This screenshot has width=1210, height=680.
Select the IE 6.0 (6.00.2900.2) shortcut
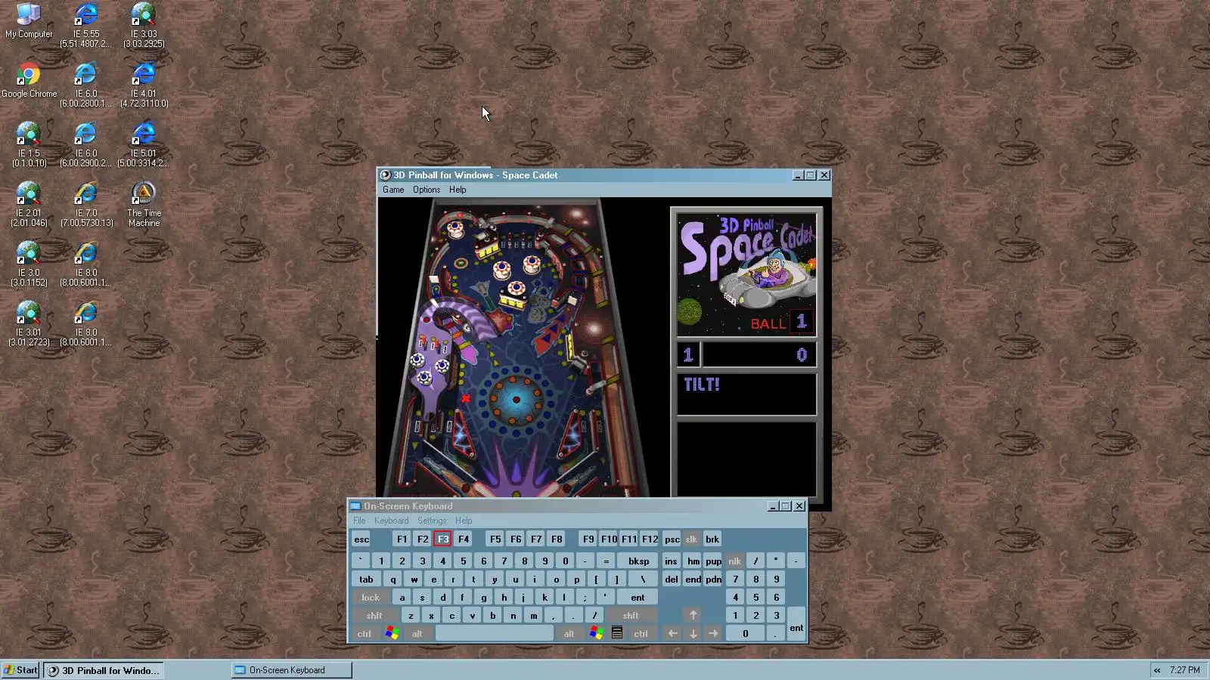(x=86, y=144)
